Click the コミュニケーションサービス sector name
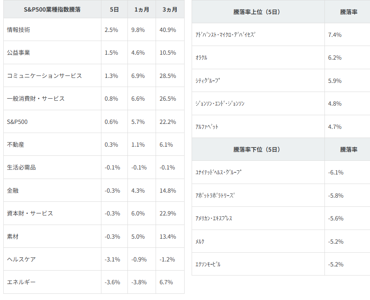 [44, 76]
